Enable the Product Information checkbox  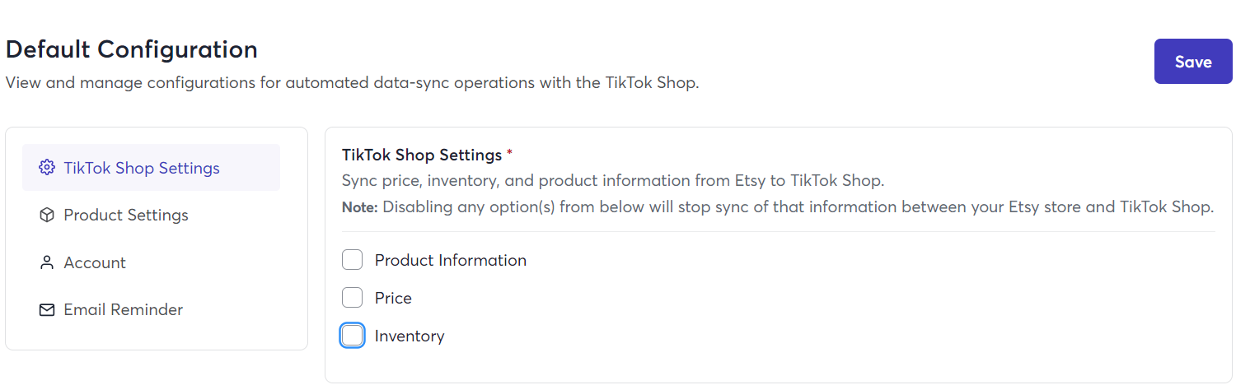point(352,260)
